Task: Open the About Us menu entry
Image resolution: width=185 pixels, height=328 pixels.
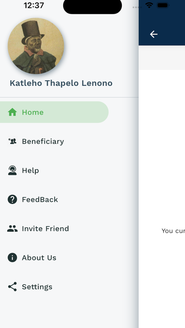Action: pos(54,257)
